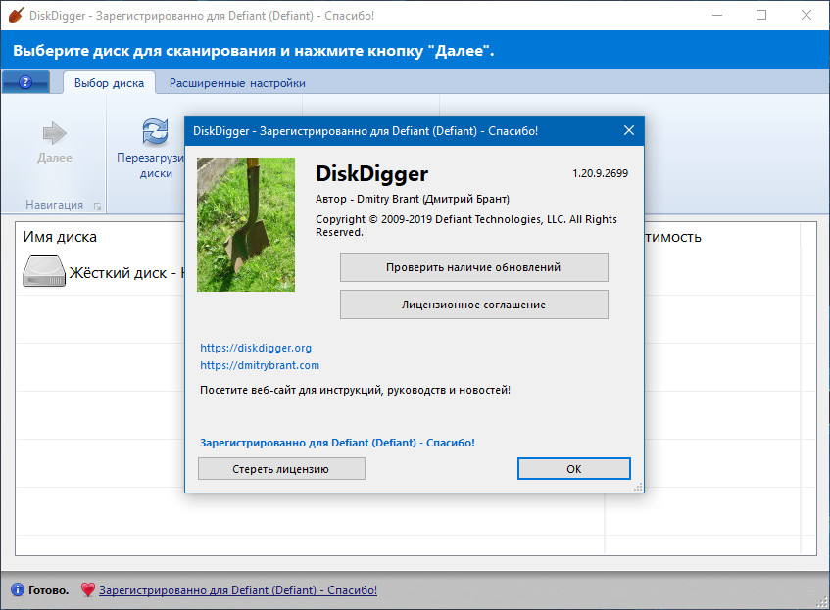Close the About DiskDigger dialog

[629, 130]
